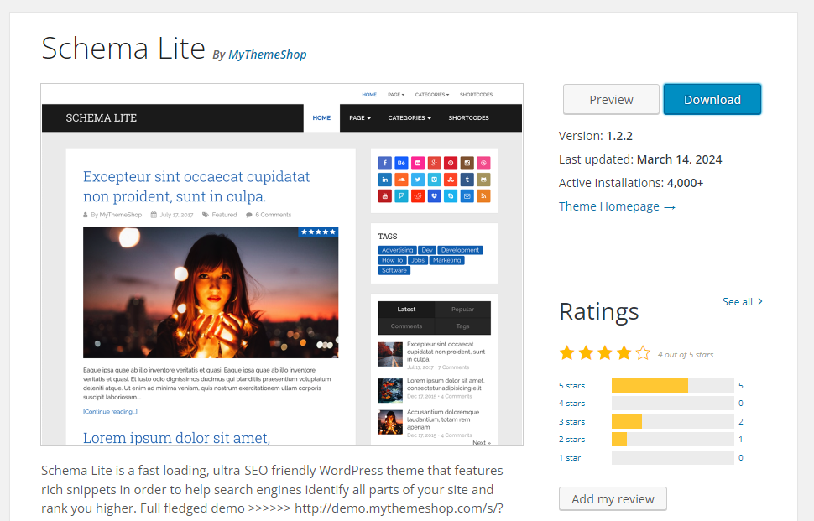The height and width of the screenshot is (521, 814).
Task: Click the "Active Installations: 4,000+" text
Action: 631,183
